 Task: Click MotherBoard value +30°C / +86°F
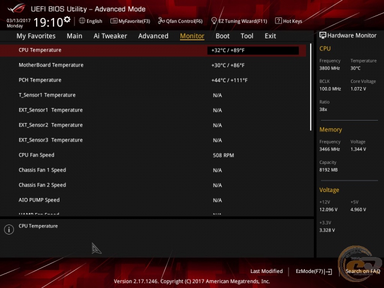228,65
